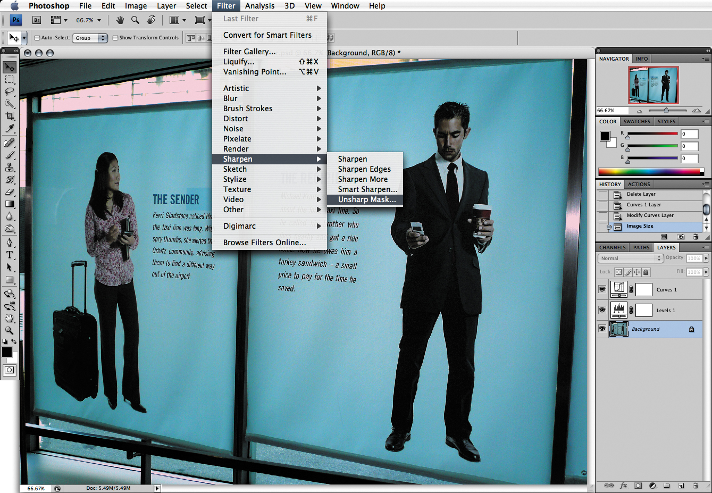The width and height of the screenshot is (712, 493).
Task: Select the Crop tool
Action: click(10, 116)
